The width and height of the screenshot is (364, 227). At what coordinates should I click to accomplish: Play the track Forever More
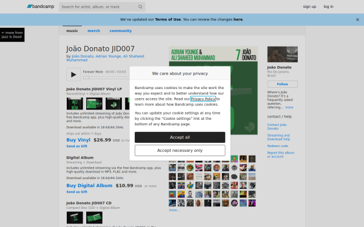tap(73, 74)
